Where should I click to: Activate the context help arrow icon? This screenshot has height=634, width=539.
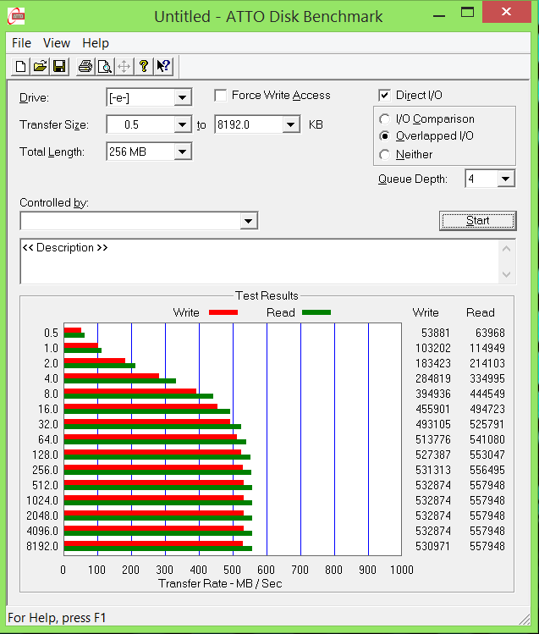click(x=163, y=66)
